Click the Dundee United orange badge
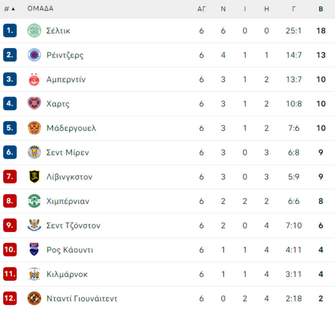The image size is (335, 310). click(34, 298)
